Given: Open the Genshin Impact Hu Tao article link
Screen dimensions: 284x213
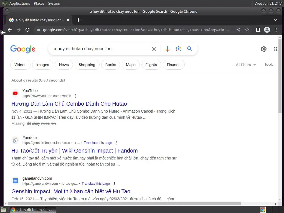Looking at the screenshot, I should 71,191.
